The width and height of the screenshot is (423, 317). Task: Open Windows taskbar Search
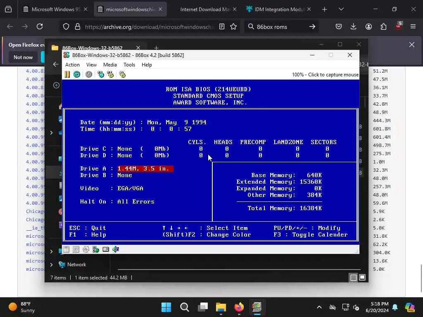185,307
